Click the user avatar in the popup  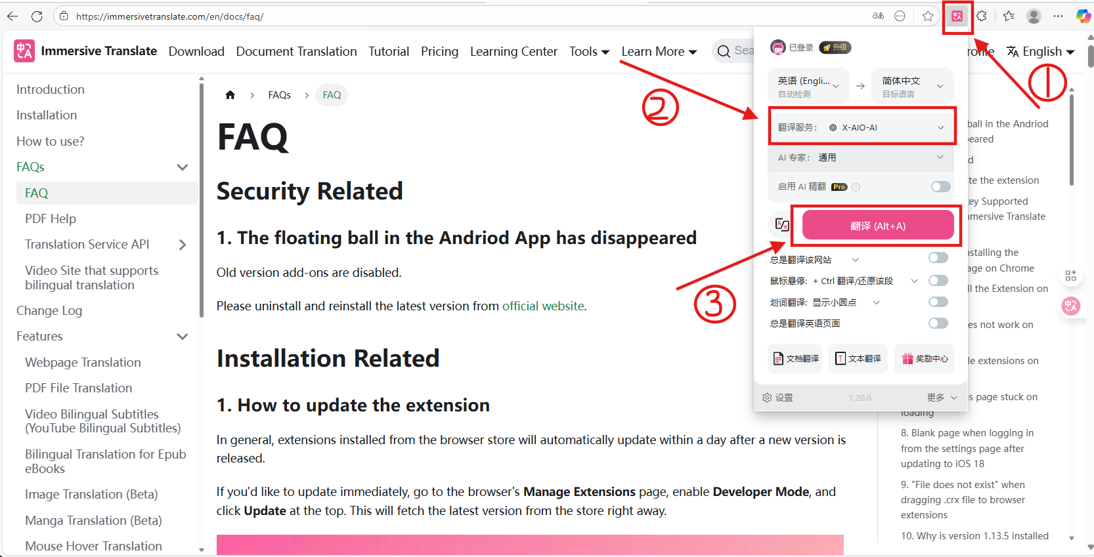(x=777, y=47)
